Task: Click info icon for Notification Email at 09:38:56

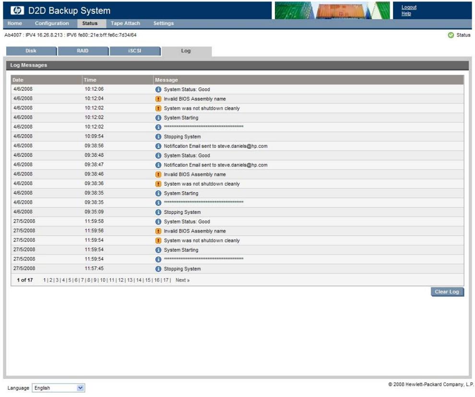Action: tap(158, 146)
